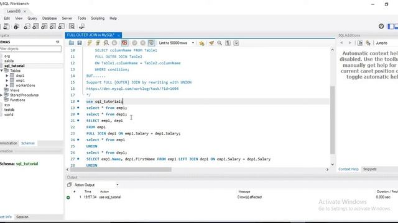The image size is (398, 223).
Task: Open script file in the editor toolbar
Action: 72,43
